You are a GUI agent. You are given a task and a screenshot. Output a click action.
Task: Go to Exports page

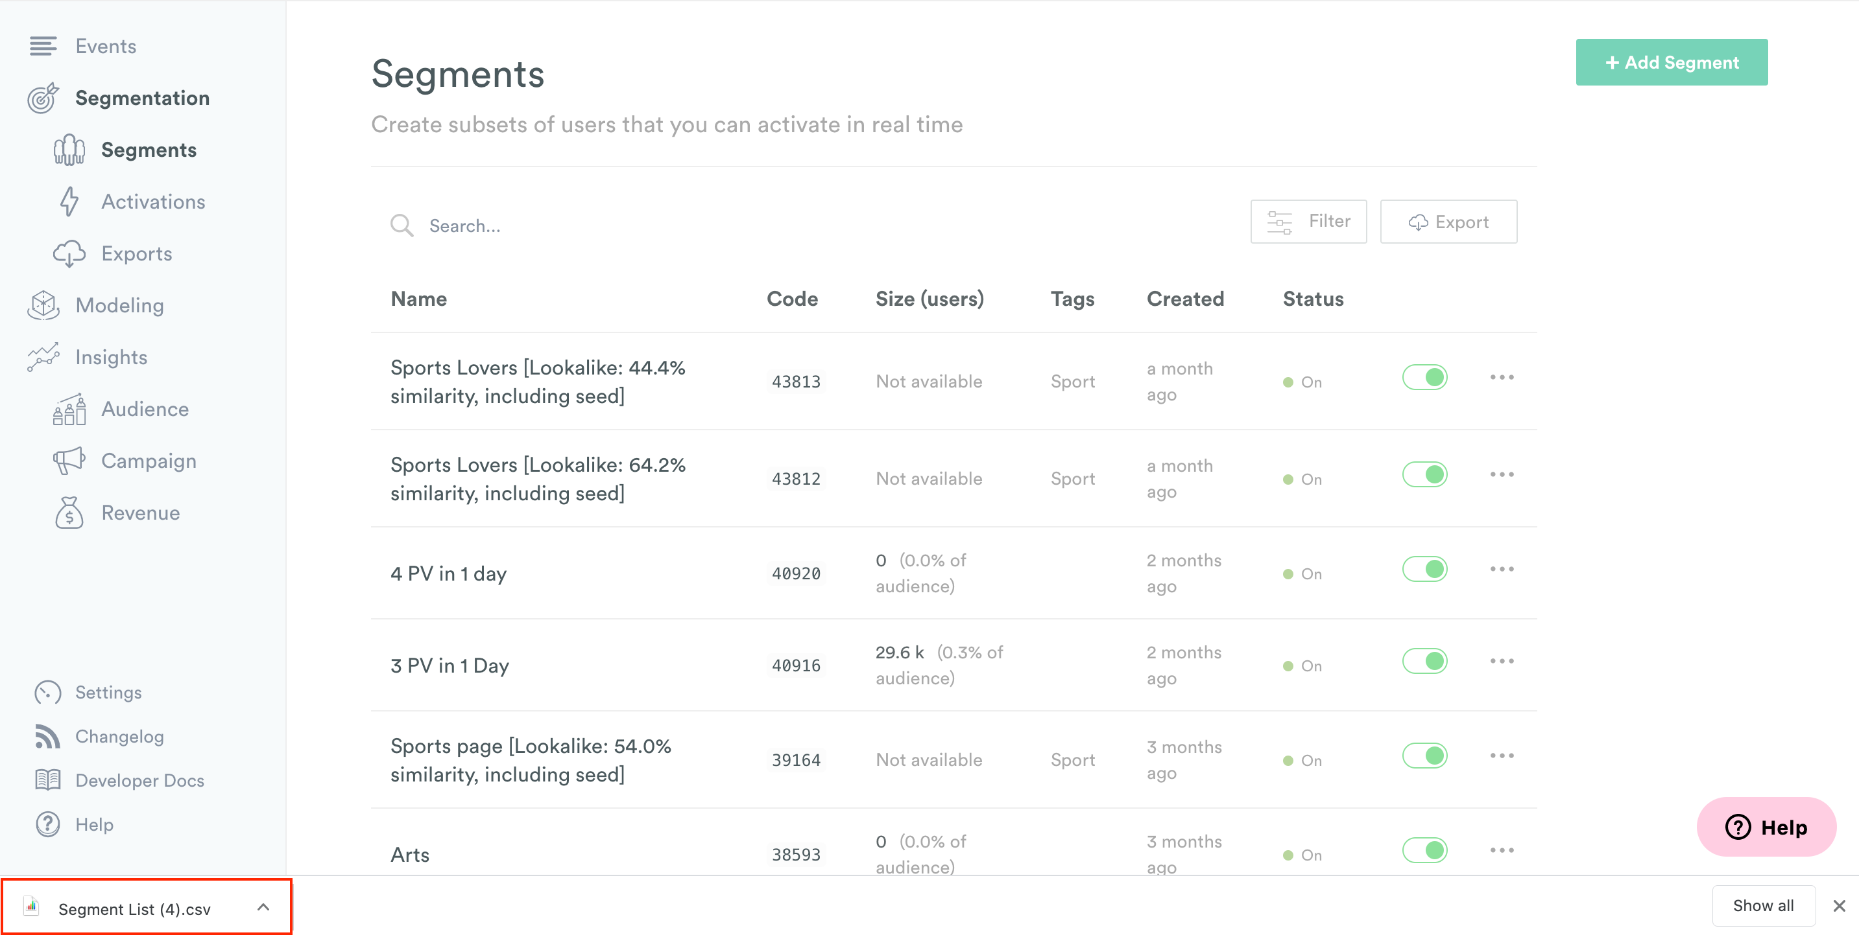click(136, 254)
